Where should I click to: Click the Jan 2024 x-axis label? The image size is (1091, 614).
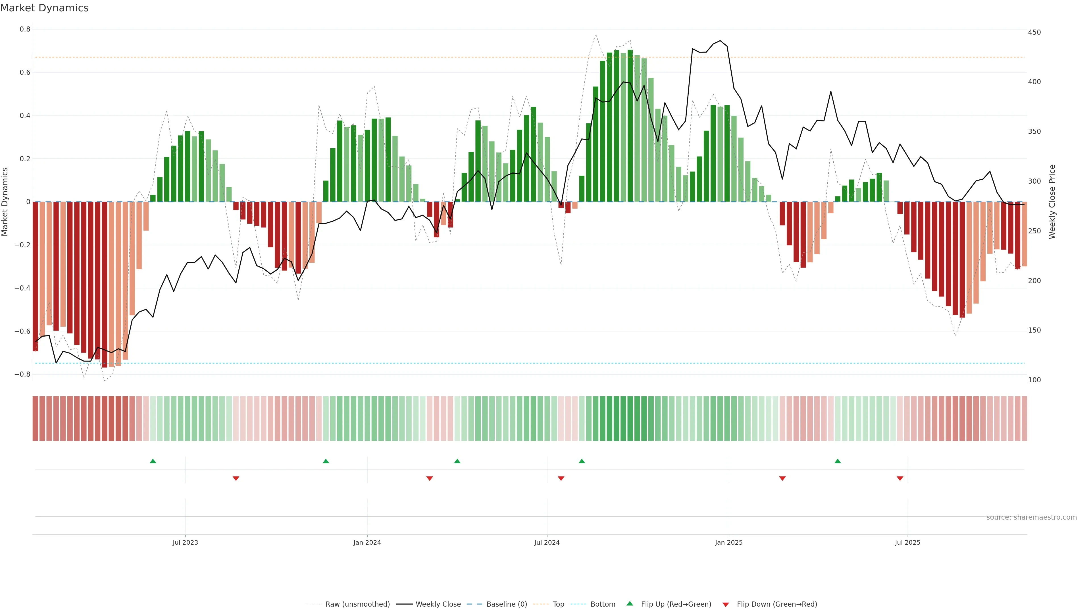(367, 542)
